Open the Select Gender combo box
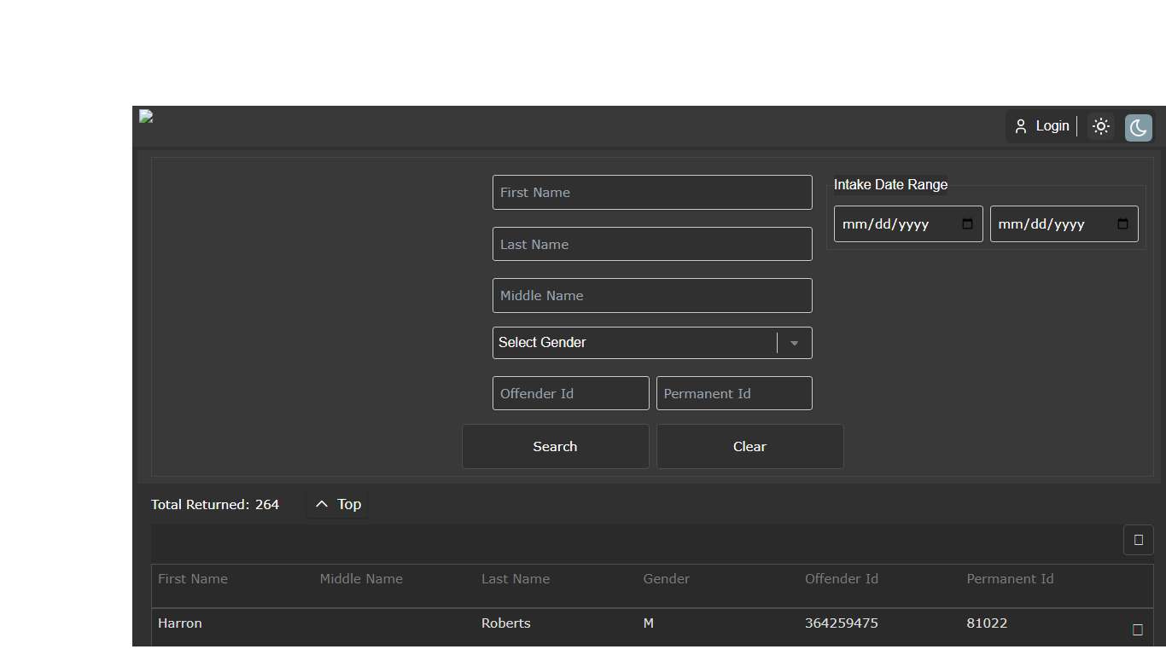 pos(633,343)
